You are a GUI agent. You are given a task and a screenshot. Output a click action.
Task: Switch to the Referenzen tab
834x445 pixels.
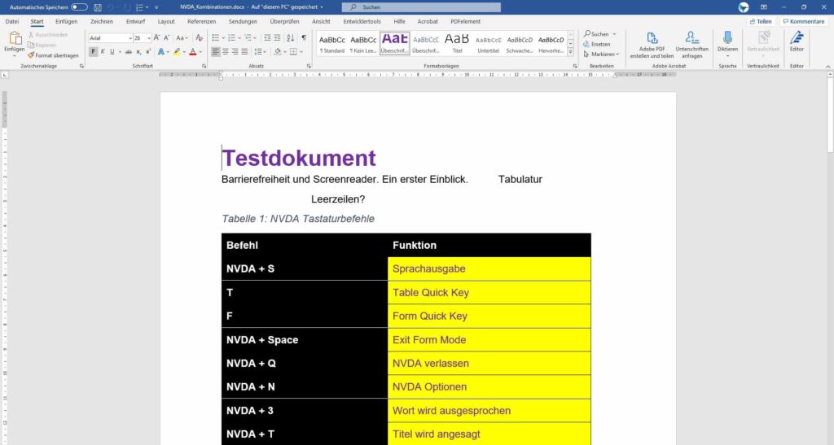coord(202,21)
